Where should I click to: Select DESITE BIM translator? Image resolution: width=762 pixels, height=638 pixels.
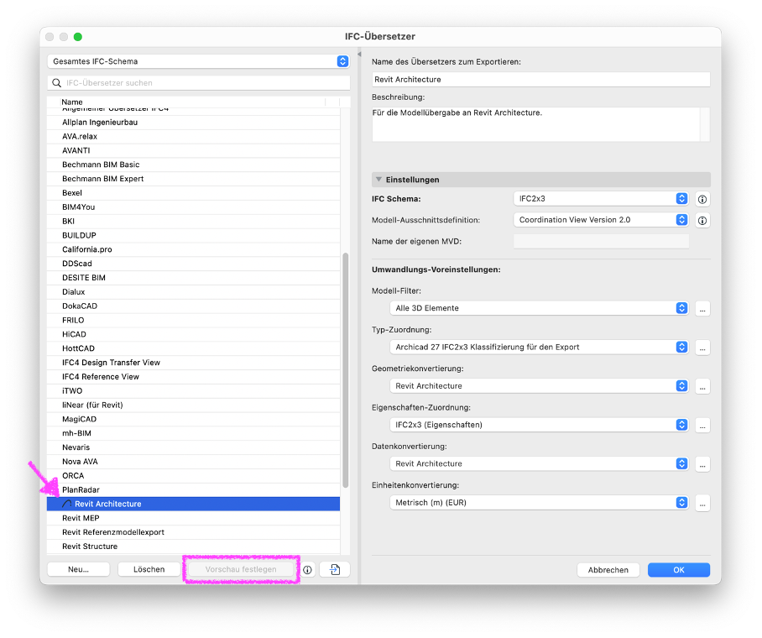(193, 278)
